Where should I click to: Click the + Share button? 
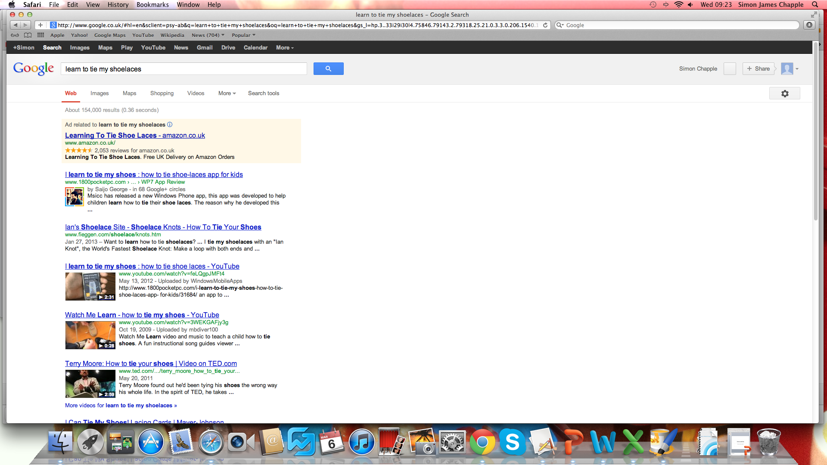(x=759, y=69)
